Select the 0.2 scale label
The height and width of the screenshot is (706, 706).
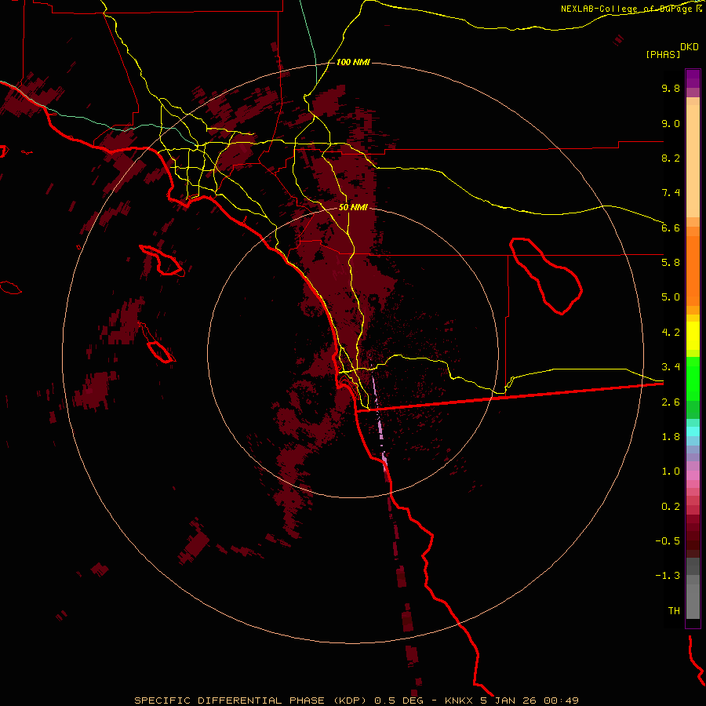pos(671,507)
